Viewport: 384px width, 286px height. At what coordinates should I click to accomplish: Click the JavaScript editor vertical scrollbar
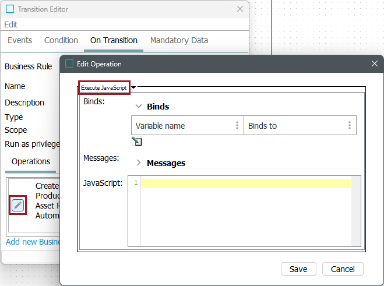(355, 211)
